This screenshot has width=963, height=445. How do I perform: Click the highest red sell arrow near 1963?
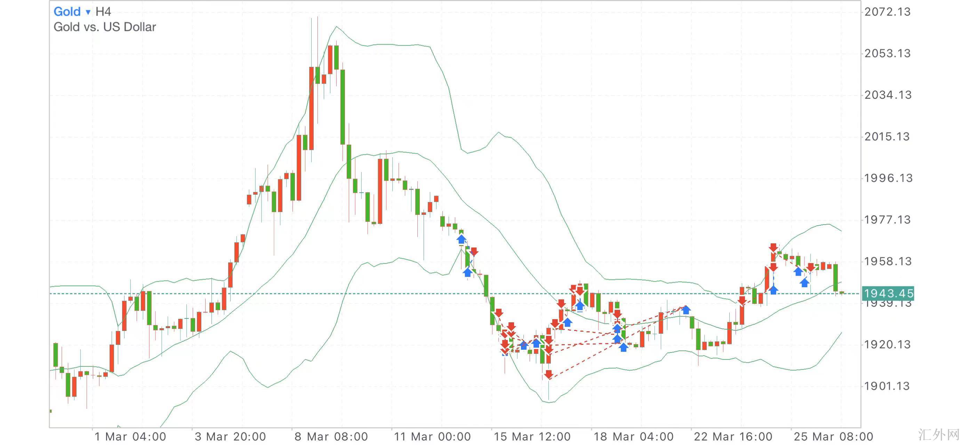773,247
